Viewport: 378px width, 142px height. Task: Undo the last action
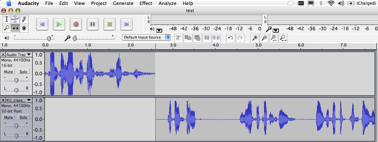tap(230, 38)
